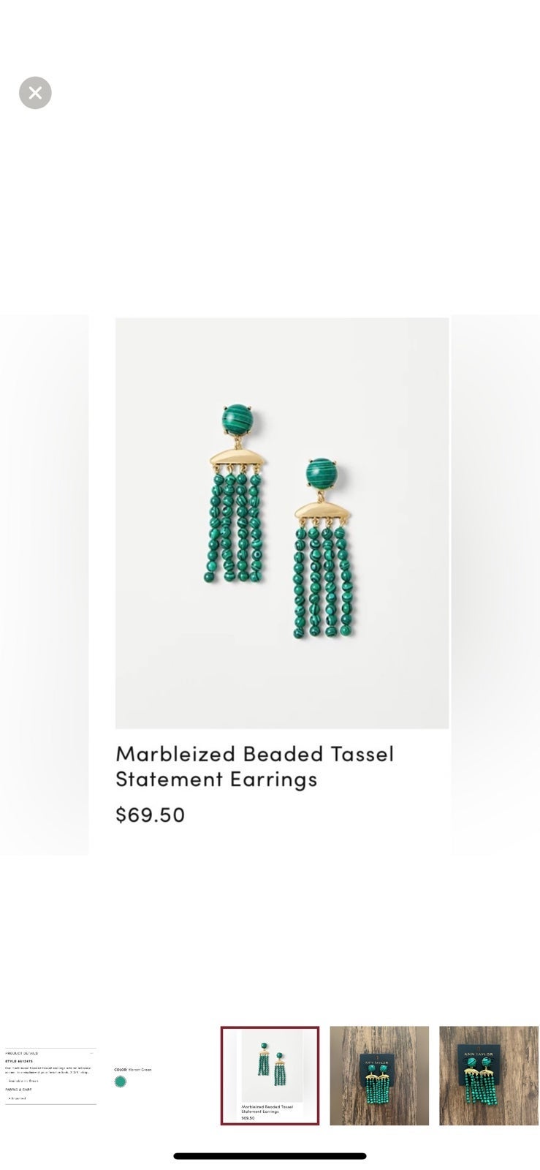The height and width of the screenshot is (1170, 540).
Task: Open the Product Details screenshot thumbnail
Action: (x=50, y=1076)
